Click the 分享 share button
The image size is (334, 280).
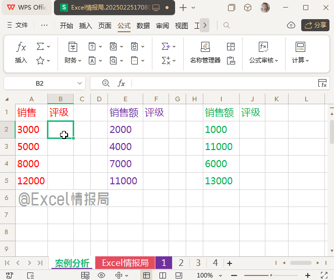pyautogui.click(x=315, y=25)
